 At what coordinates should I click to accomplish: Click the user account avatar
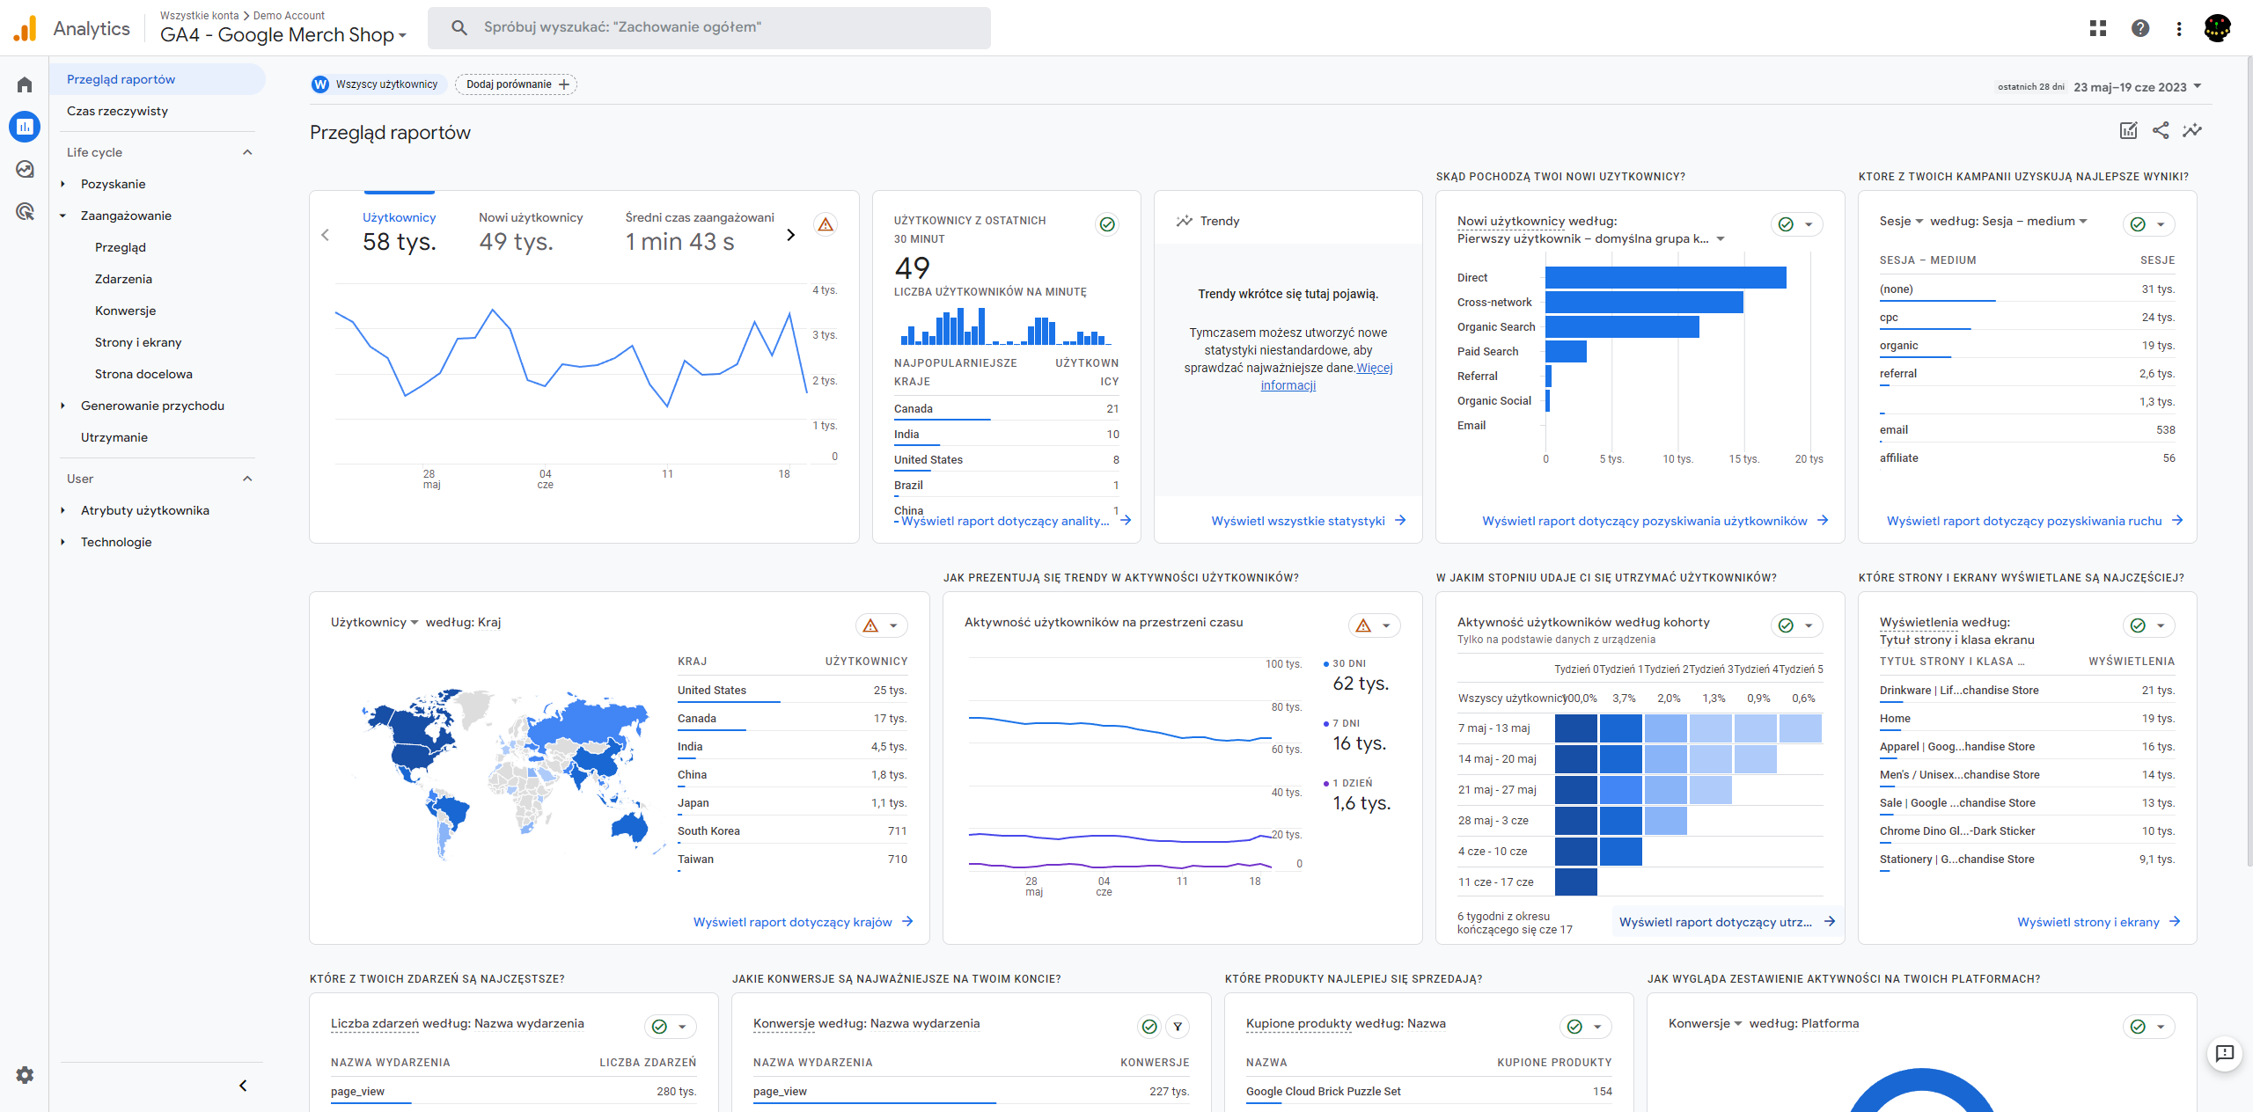click(x=2218, y=28)
